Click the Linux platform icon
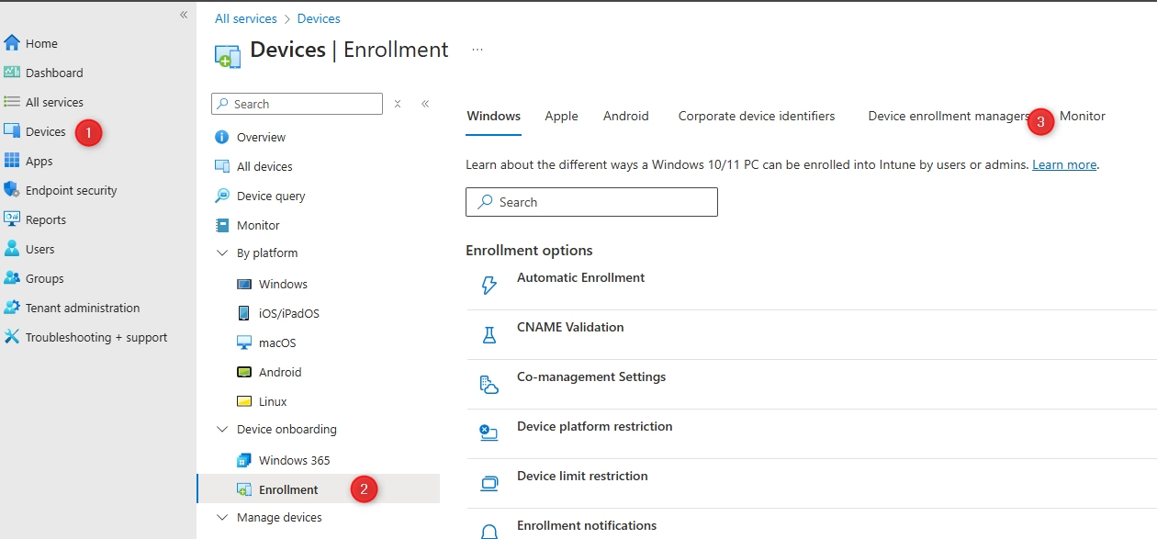Image resolution: width=1157 pixels, height=539 pixels. pyautogui.click(x=243, y=401)
